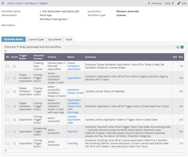Viewport: 188px width, 157px height.
Task: Click 'Workflow Training Part 1' text
Action: [54, 19]
